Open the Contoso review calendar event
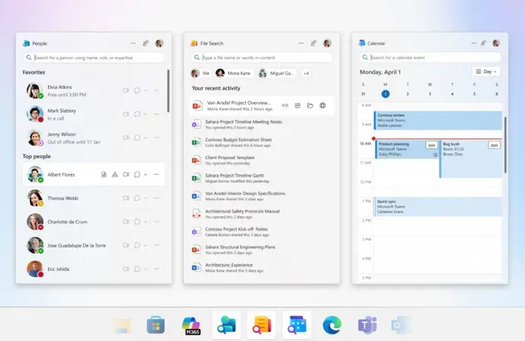 tap(438, 120)
